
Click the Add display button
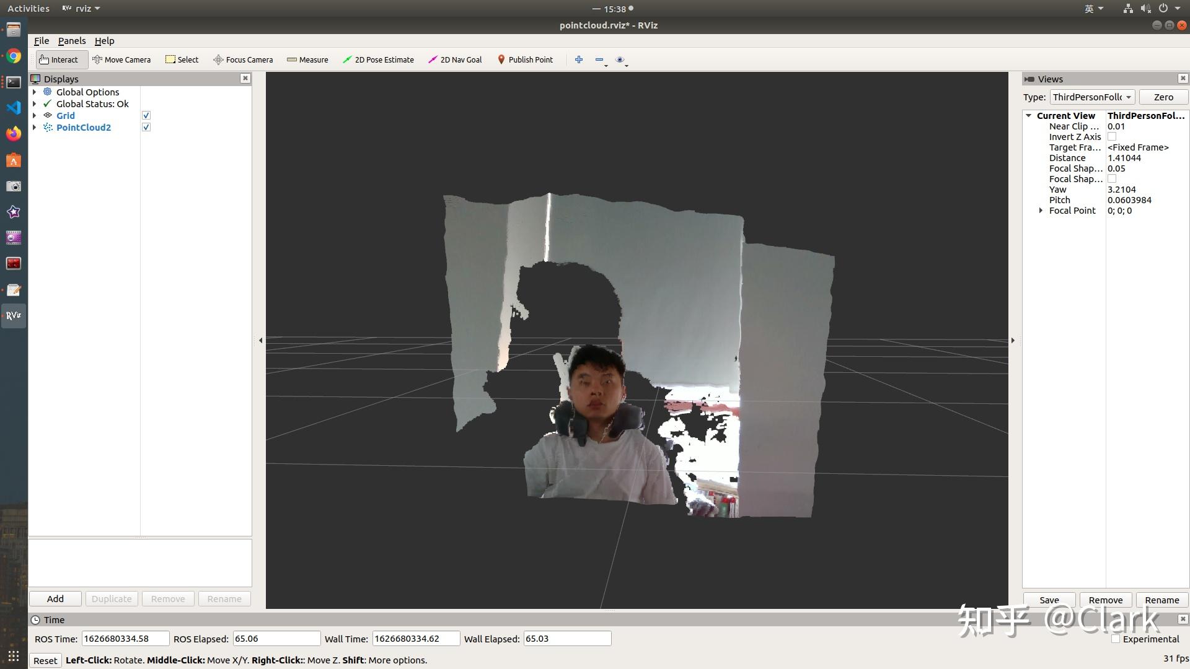point(55,599)
